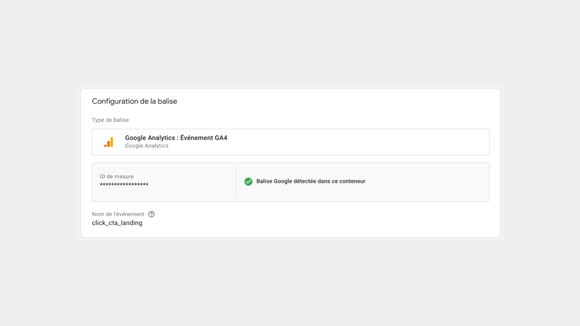Click the Type de balise label
This screenshot has width=580, height=326.
110,120
